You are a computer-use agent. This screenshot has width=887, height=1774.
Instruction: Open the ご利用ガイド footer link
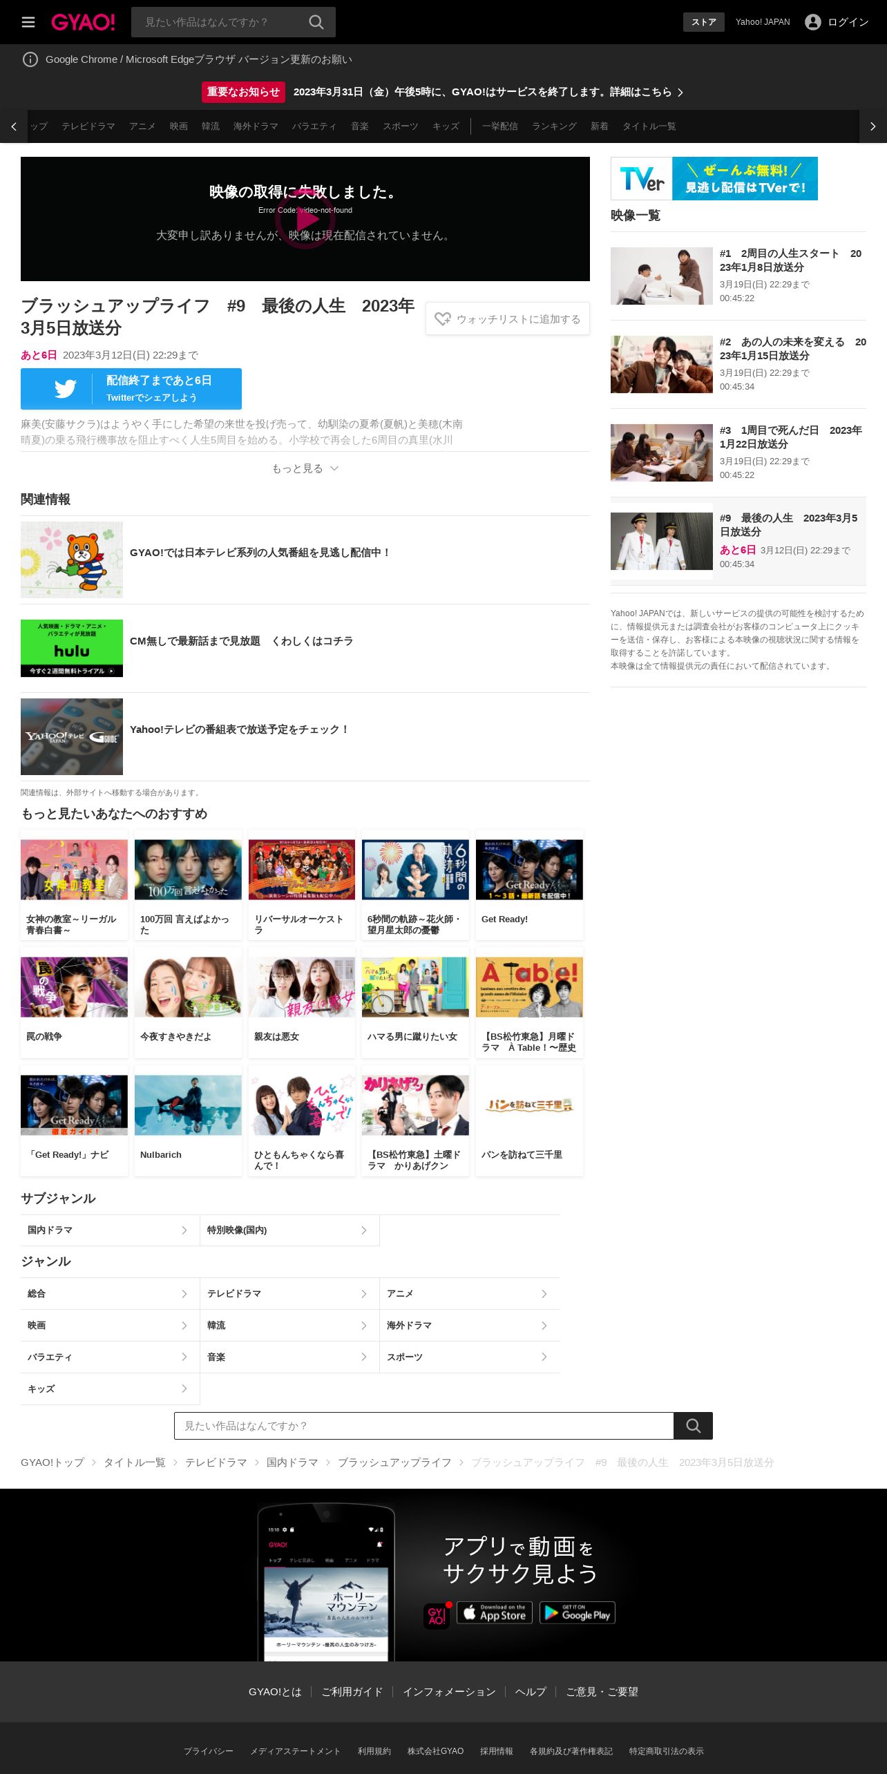pyautogui.click(x=352, y=1692)
